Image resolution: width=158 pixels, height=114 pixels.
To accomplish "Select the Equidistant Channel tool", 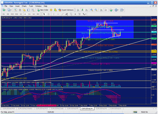I will [66, 14].
